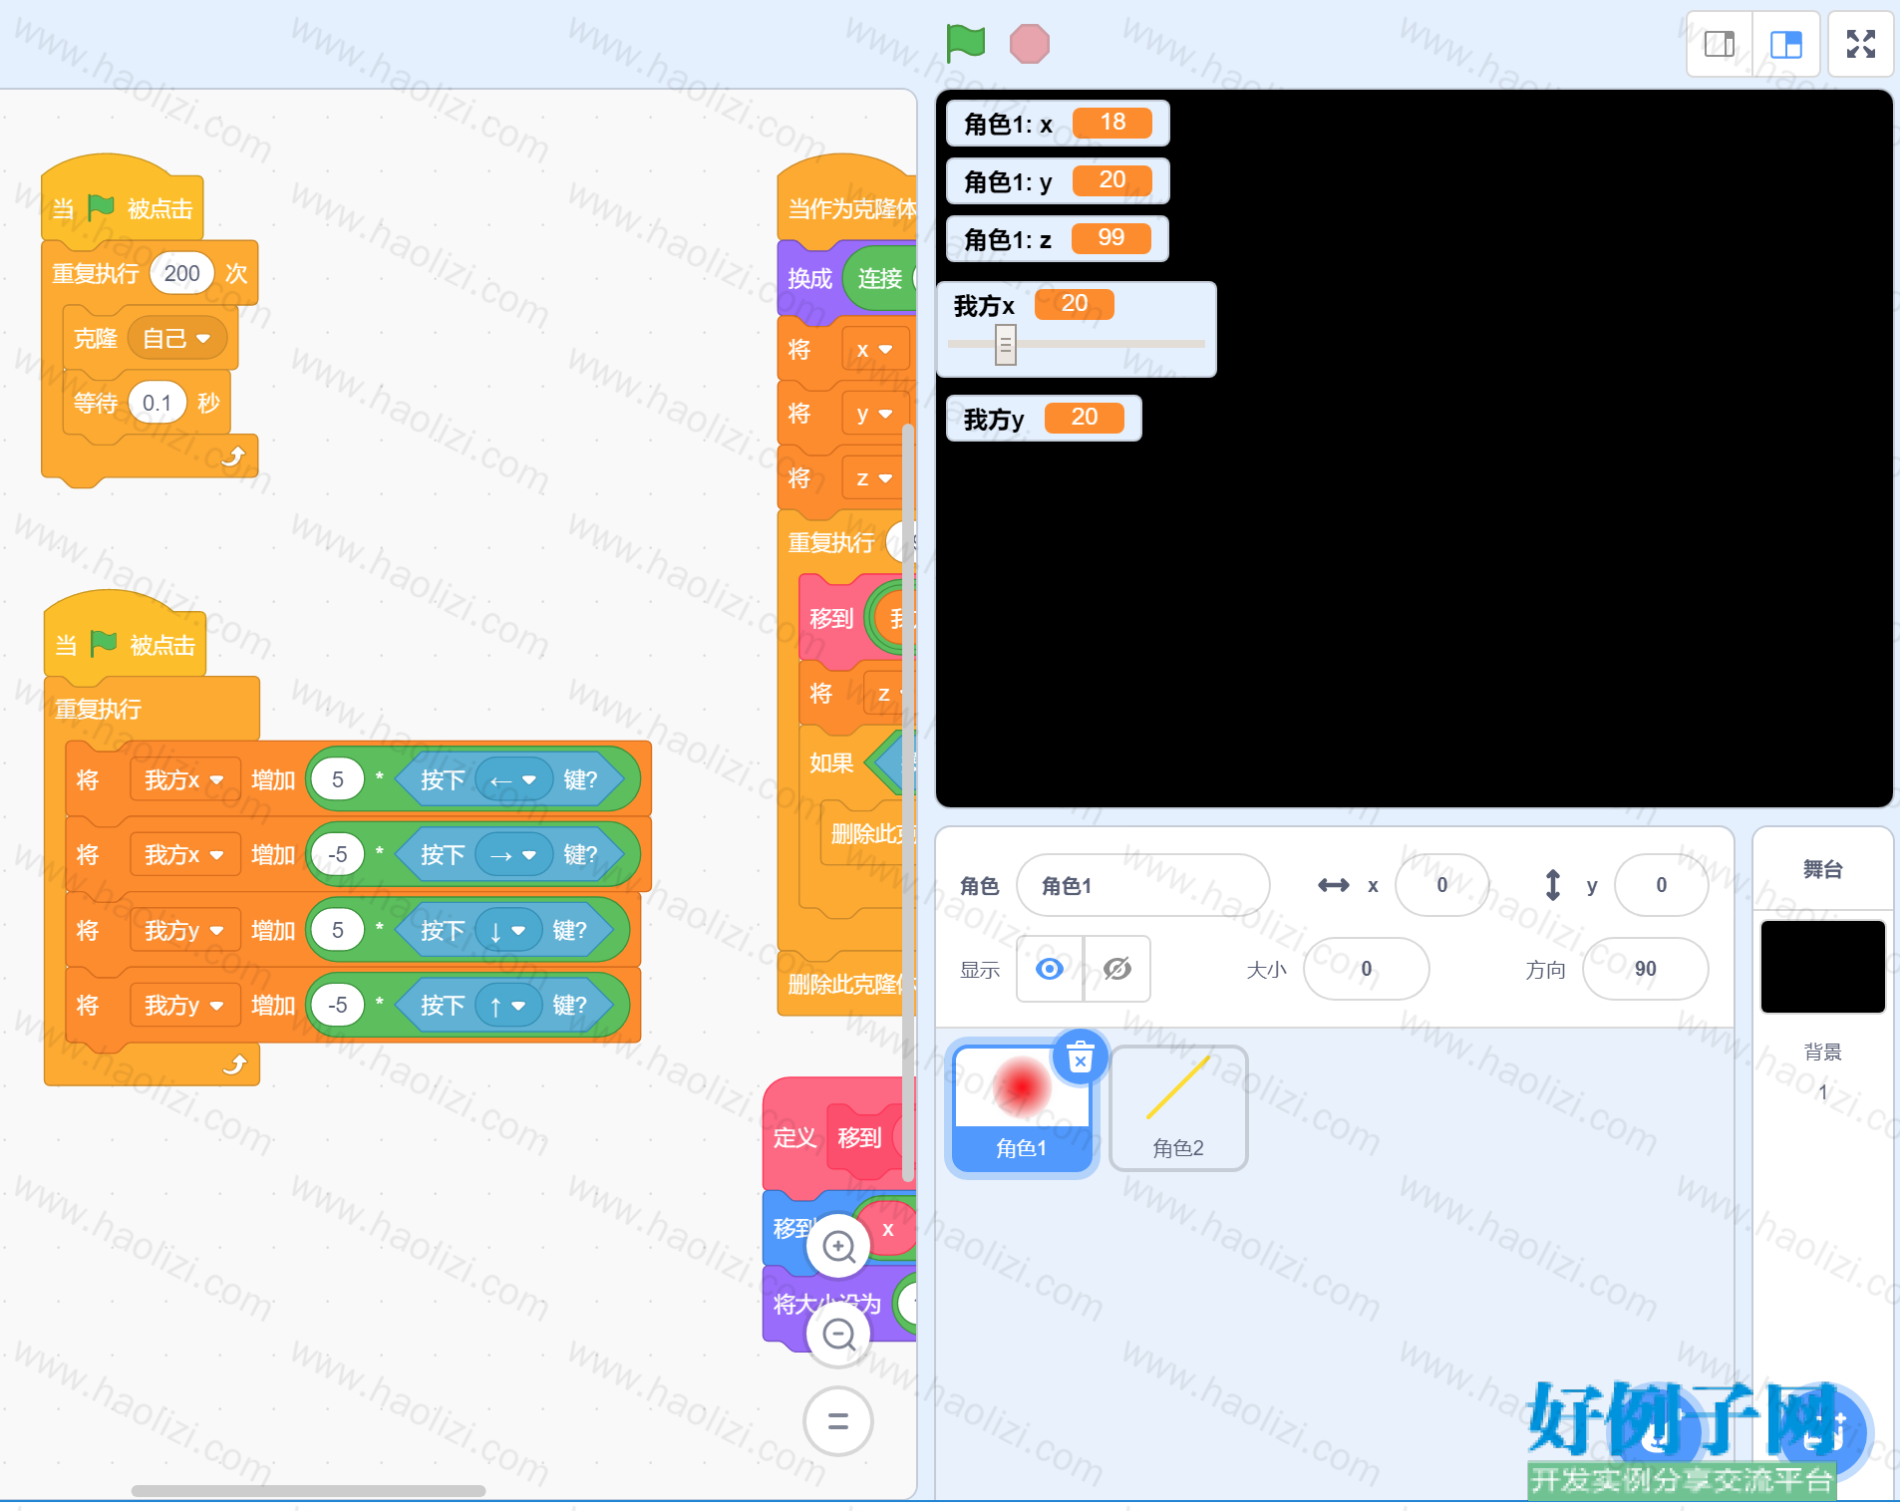Screen dimensions: 1900x1511
Task: Click the 角色1: z variable monitor
Action: [x=1058, y=239]
